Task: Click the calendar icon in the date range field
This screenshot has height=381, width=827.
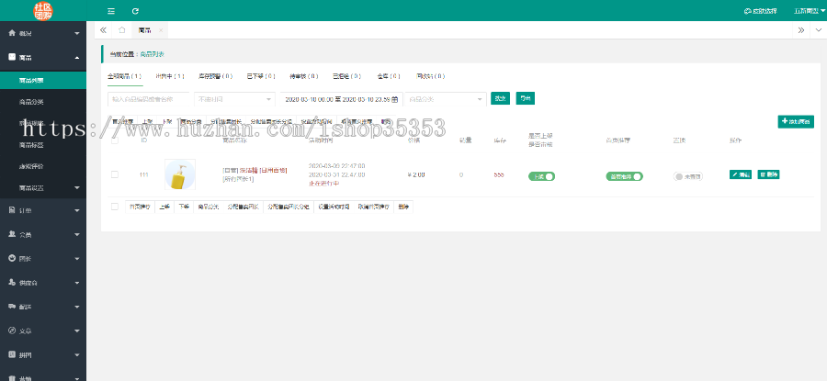Action: click(395, 99)
